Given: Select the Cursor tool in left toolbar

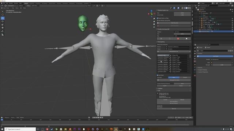Looking at the screenshot, I should [3, 15].
